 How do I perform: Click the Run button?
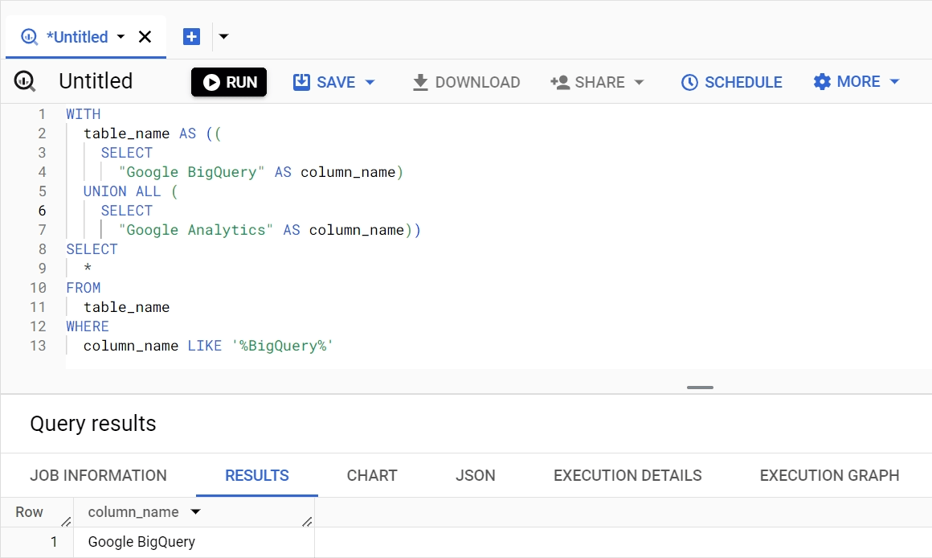point(229,82)
